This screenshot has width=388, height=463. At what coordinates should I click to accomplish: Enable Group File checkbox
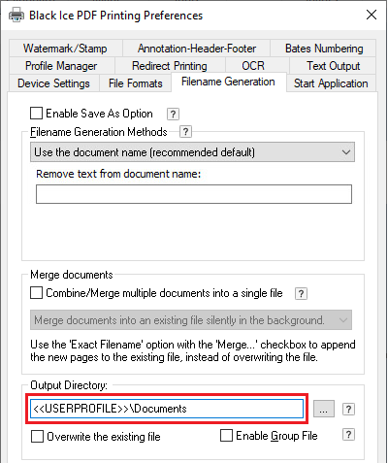click(226, 435)
